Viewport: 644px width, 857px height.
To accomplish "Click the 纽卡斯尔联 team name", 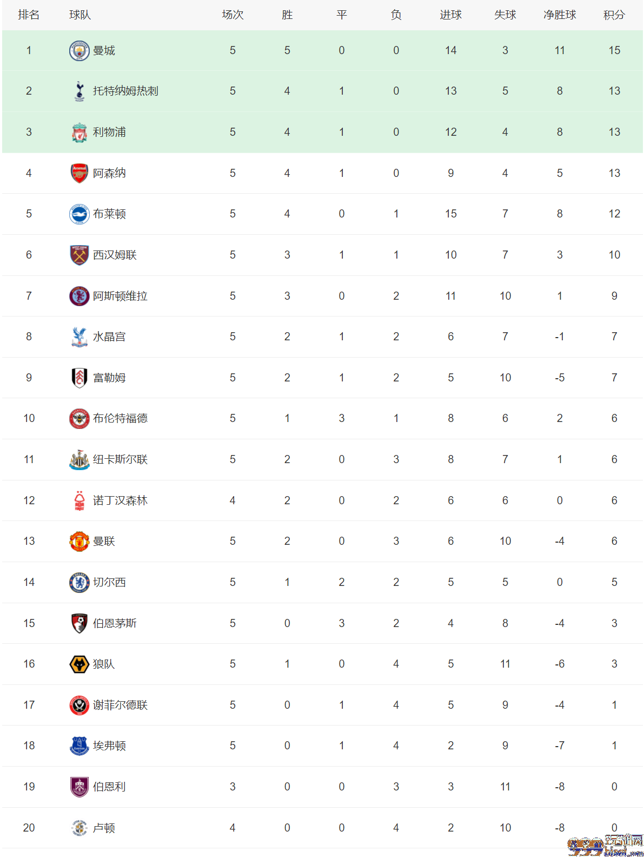I will pos(120,459).
